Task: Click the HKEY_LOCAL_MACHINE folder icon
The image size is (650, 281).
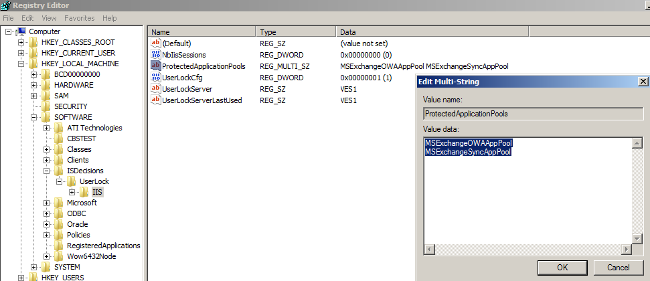Action: pos(33,64)
